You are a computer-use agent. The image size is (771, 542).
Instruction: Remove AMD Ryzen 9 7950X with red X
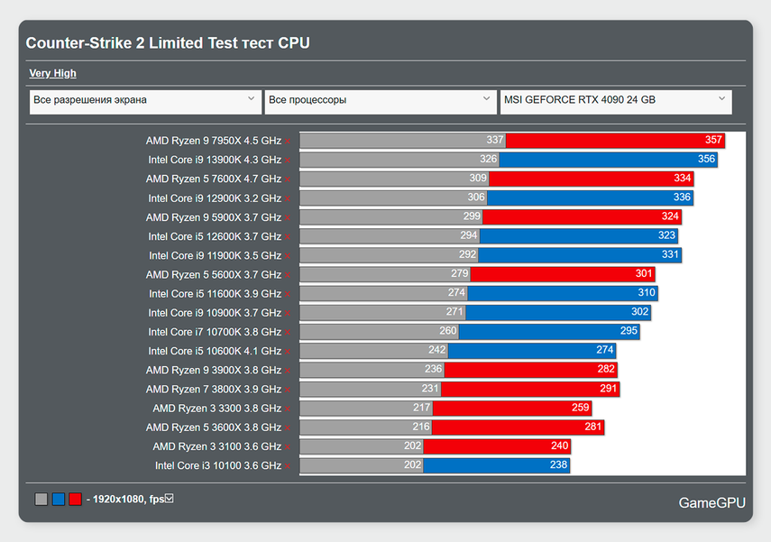point(289,141)
